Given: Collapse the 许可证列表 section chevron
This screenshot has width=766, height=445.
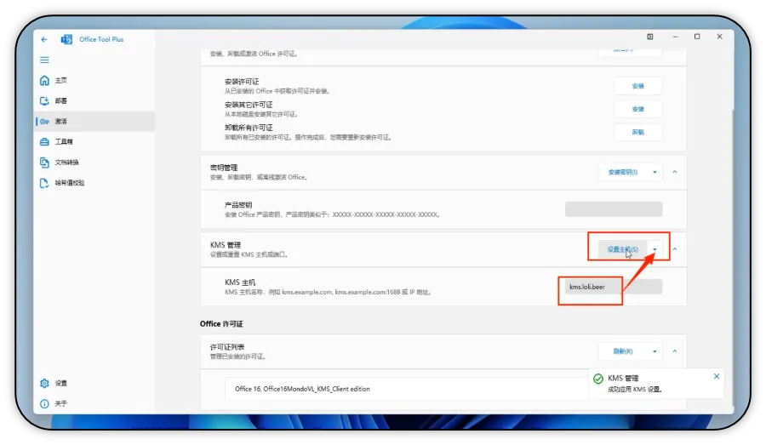Looking at the screenshot, I should (x=675, y=351).
